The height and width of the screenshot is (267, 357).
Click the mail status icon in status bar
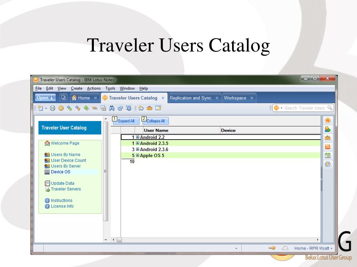pos(285,248)
